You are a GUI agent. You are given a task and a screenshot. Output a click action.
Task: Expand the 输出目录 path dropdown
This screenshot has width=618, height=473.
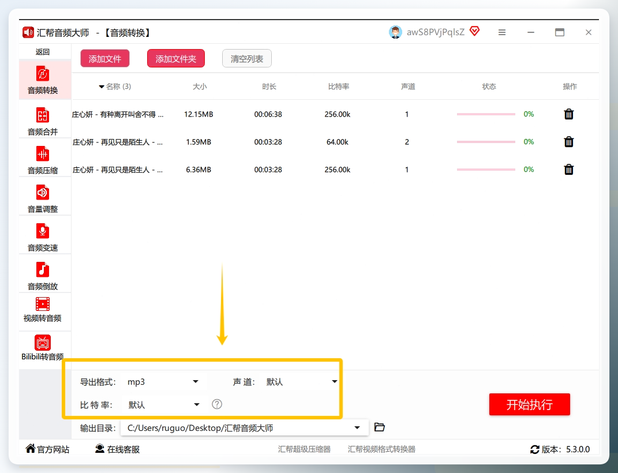point(357,427)
